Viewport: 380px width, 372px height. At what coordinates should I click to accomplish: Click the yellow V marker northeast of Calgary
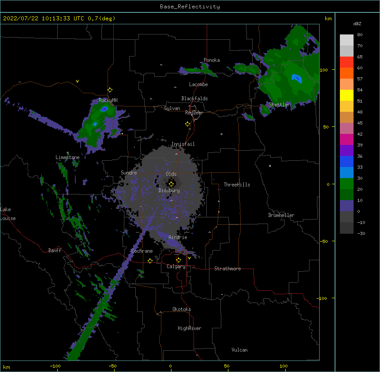[x=189, y=258]
